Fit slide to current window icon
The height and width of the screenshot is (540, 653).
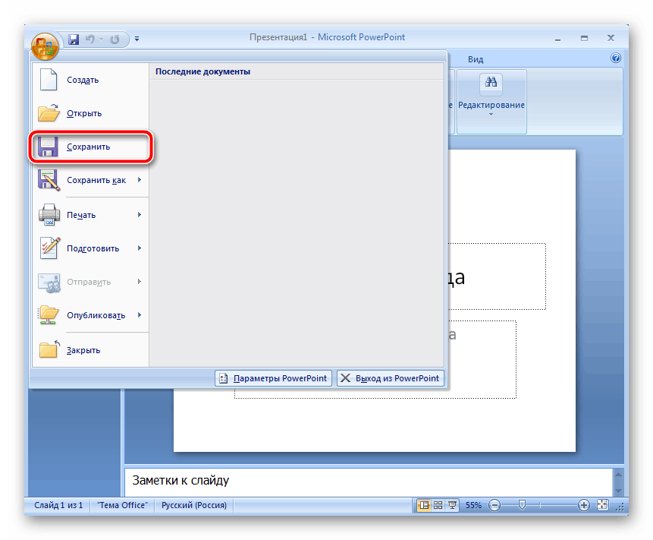click(602, 505)
